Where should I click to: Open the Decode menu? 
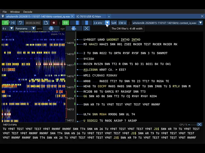pyautogui.click(x=28, y=12)
